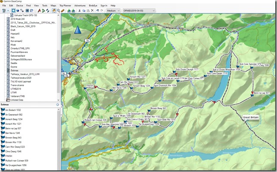Click the blue route tool next to New Track
The image size is (277, 172).
[x=47, y=11]
